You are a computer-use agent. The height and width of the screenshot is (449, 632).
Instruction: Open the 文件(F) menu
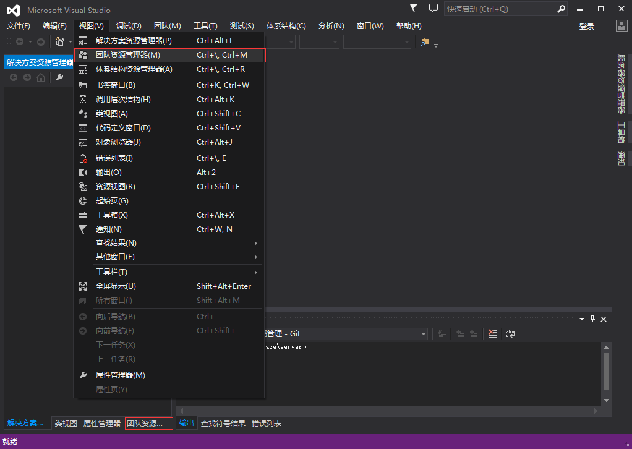pyautogui.click(x=18, y=26)
